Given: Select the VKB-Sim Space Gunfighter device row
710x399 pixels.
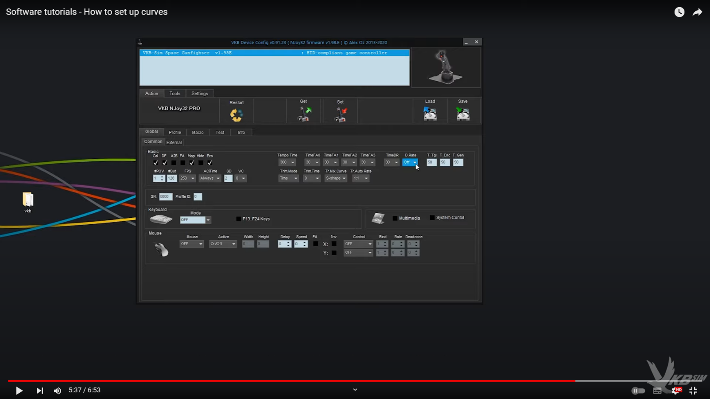Looking at the screenshot, I should pos(275,53).
